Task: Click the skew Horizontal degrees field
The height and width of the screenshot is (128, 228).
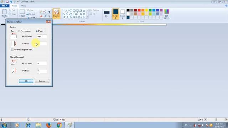Action: coord(42,63)
